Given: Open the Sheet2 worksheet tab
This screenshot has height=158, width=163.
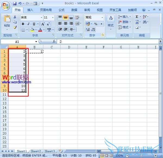Looking at the screenshot, I should tap(36, 151).
